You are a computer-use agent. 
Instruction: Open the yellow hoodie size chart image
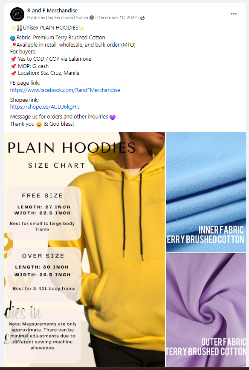(84, 249)
